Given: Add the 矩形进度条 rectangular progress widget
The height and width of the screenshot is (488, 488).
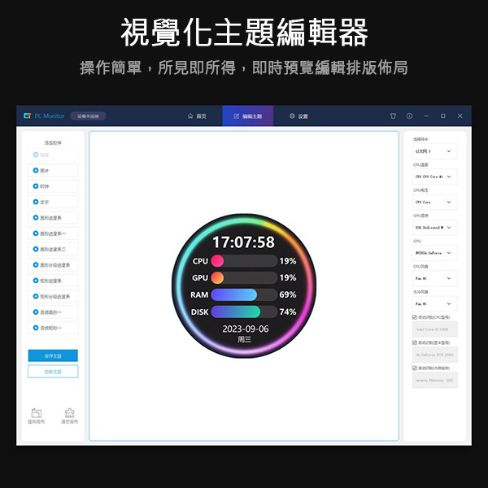Looking at the screenshot, I should pos(53,281).
